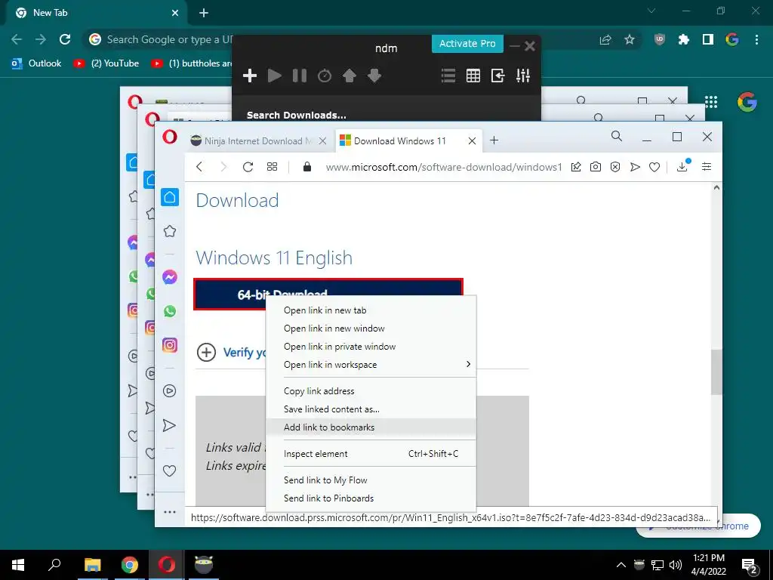
Task: Open Messenger in Opera sidebar
Action: [170, 277]
